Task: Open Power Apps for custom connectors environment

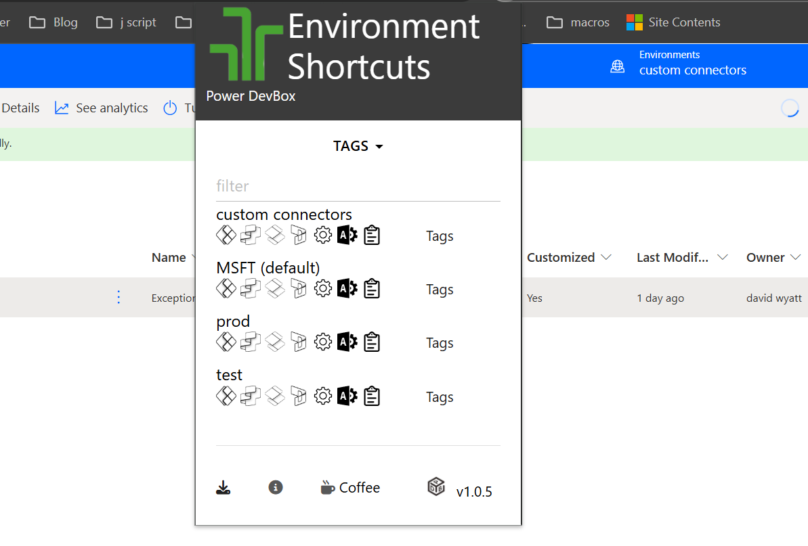Action: point(226,235)
